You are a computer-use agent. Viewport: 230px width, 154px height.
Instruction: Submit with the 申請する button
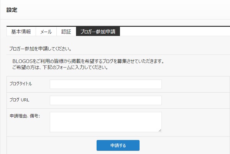(118, 145)
